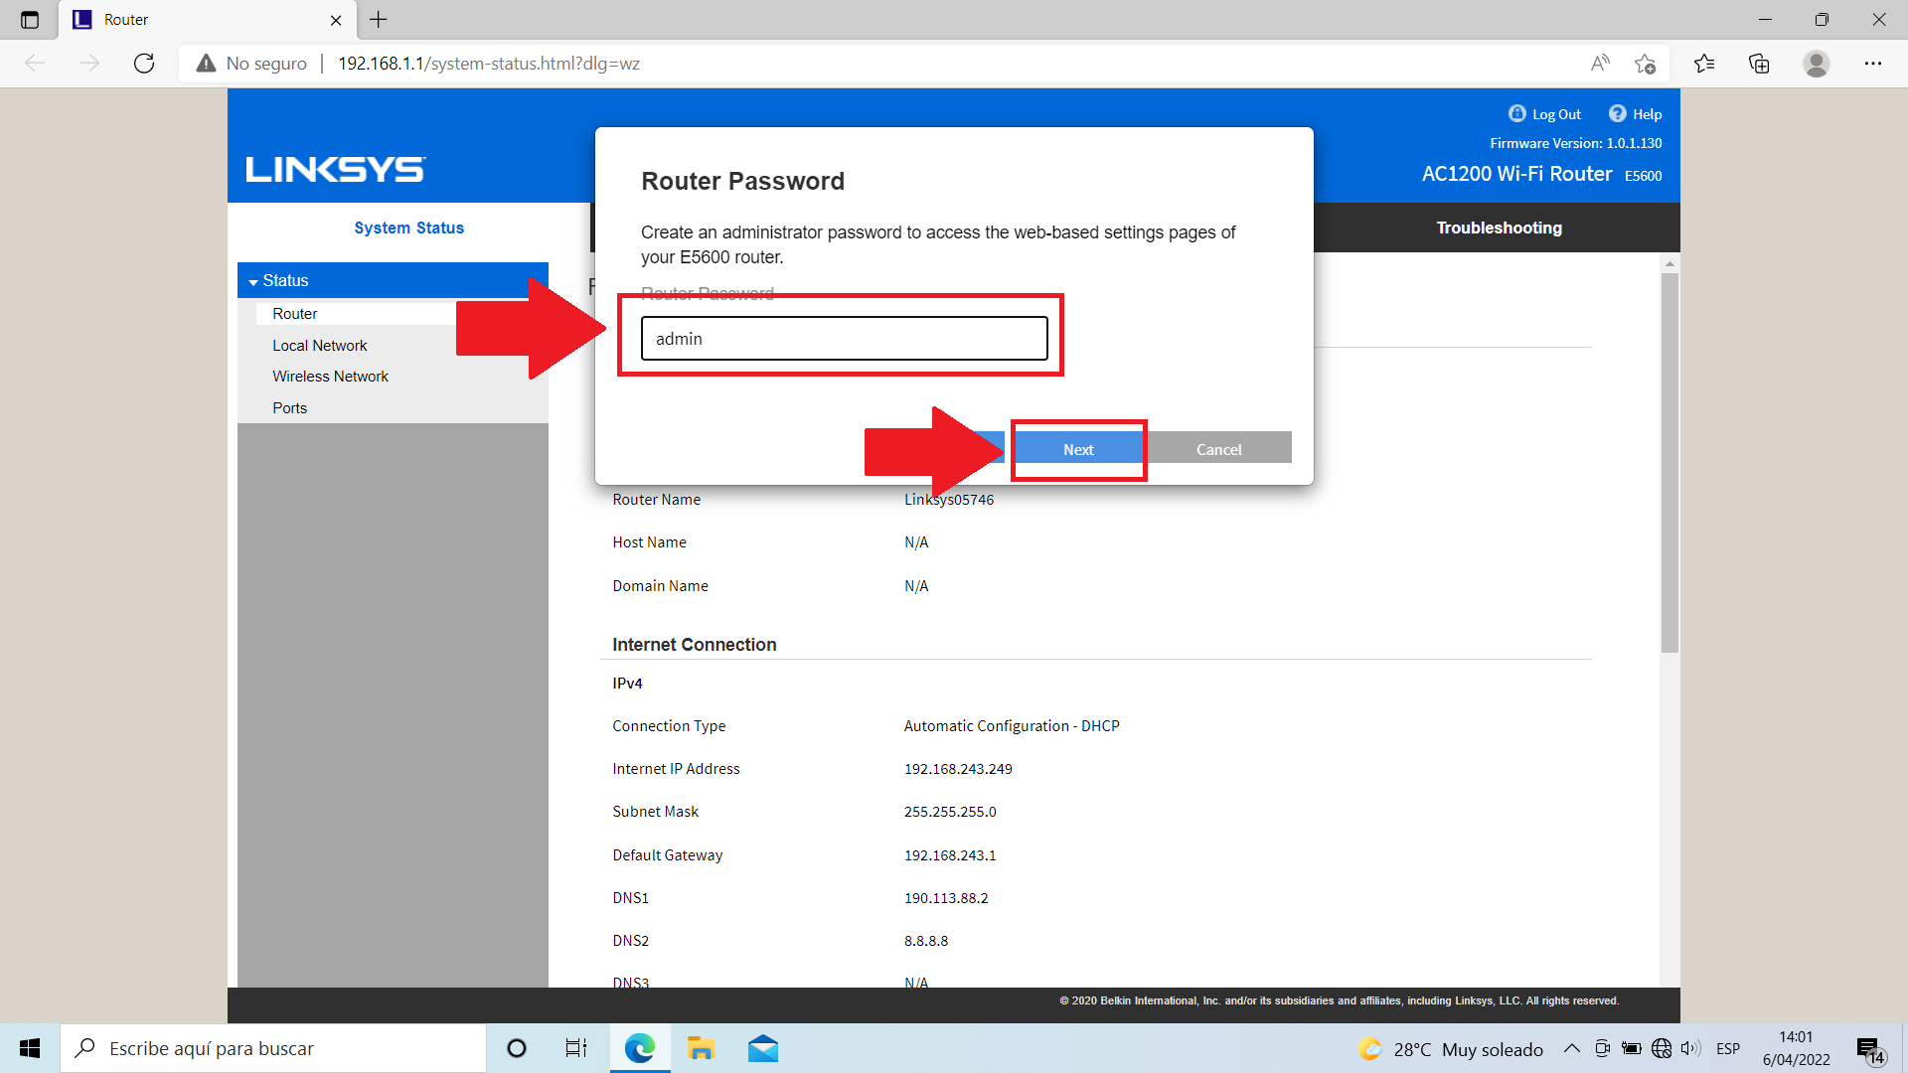Cancel the Router Password dialog
Screen dimensions: 1908x1073
(1218, 449)
